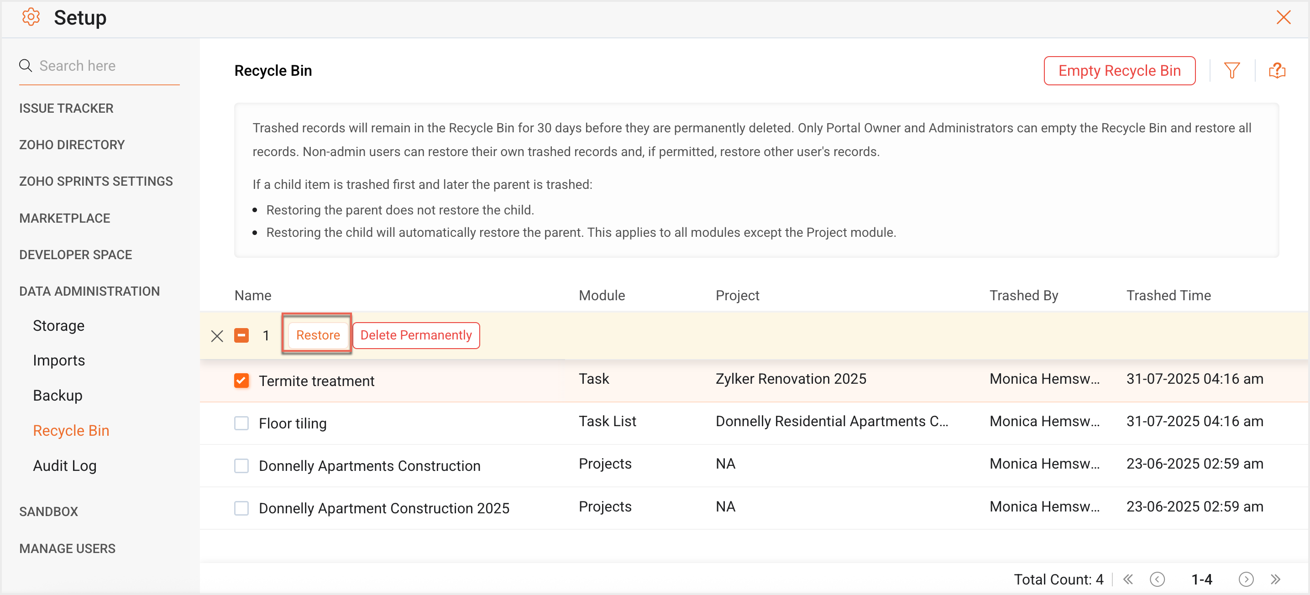Go to previous page arrow

[1157, 579]
